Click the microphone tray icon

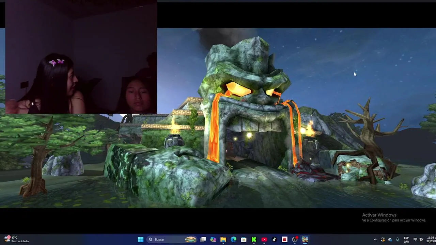[397, 240]
